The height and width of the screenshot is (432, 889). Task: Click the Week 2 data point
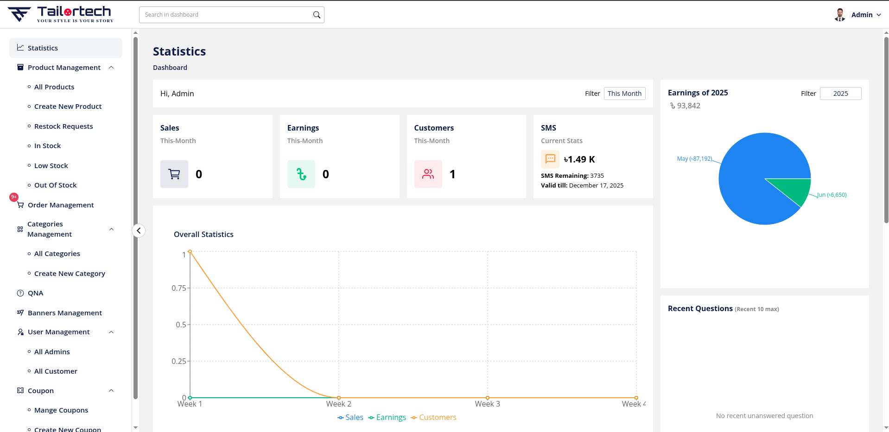[x=339, y=398]
